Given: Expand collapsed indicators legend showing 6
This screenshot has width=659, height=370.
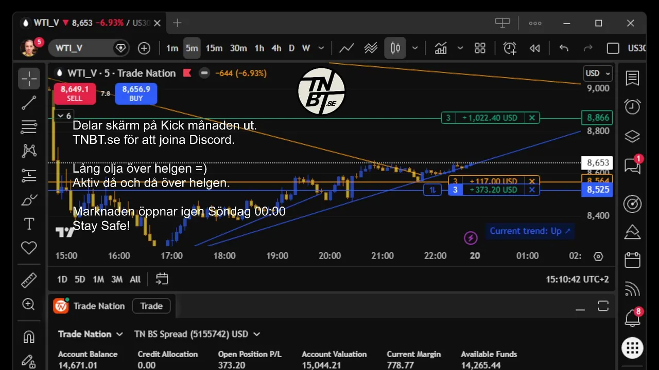Looking at the screenshot, I should tap(64, 116).
